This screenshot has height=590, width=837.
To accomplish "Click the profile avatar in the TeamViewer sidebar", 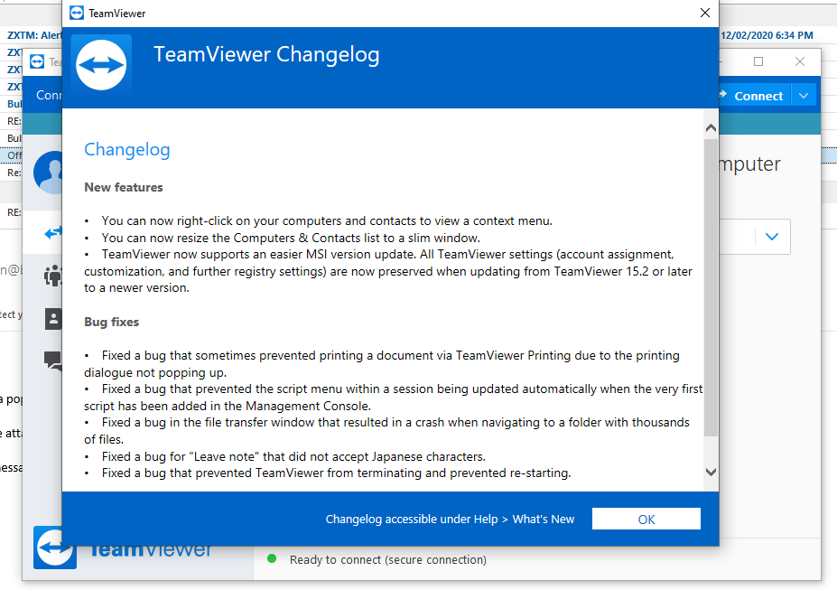I will point(48,172).
